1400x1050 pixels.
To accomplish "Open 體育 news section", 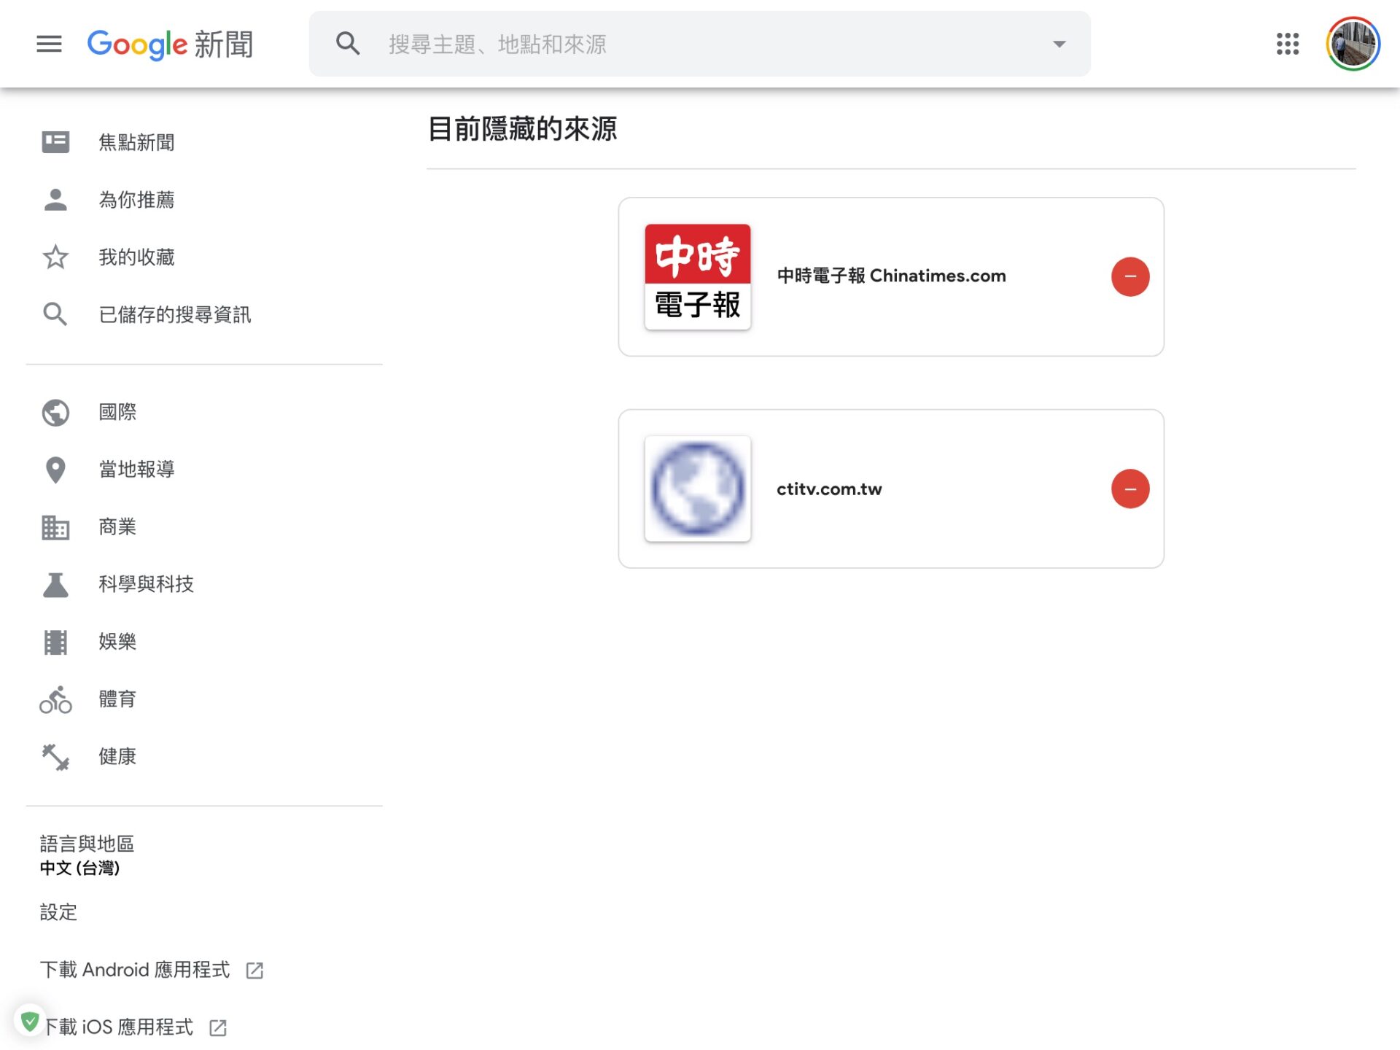I will click(x=117, y=699).
